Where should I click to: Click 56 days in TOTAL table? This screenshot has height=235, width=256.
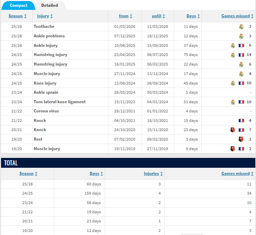coord(94,203)
